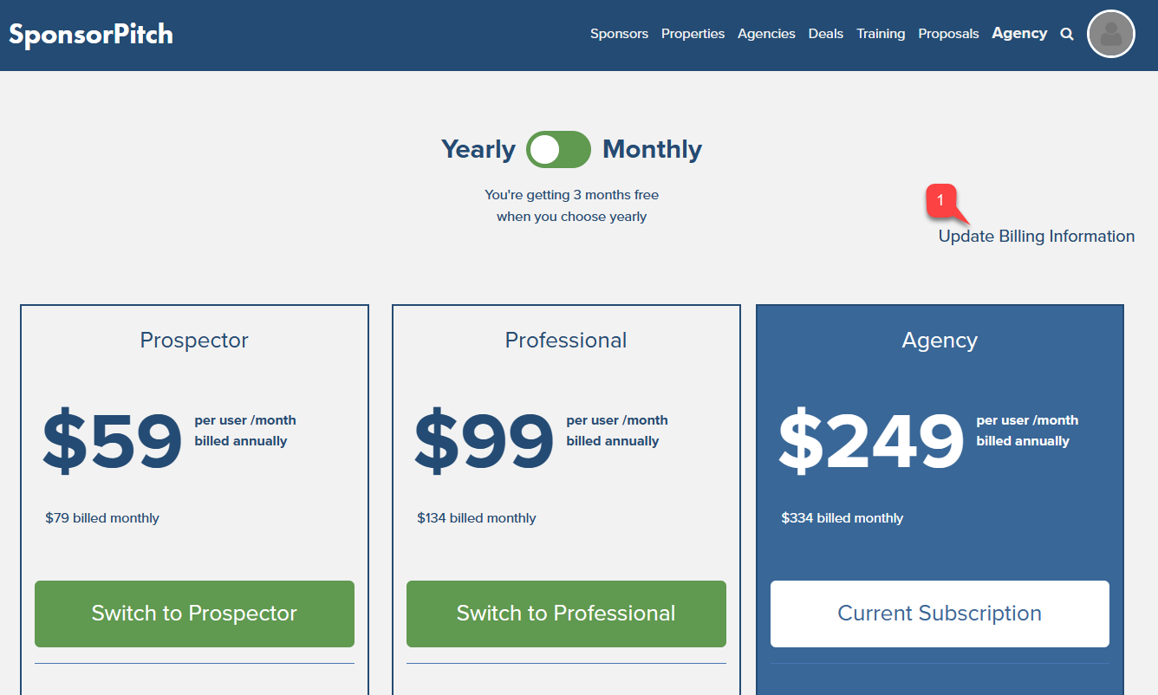This screenshot has height=695, width=1158.
Task: Click Switch to Professional button
Action: point(566,614)
